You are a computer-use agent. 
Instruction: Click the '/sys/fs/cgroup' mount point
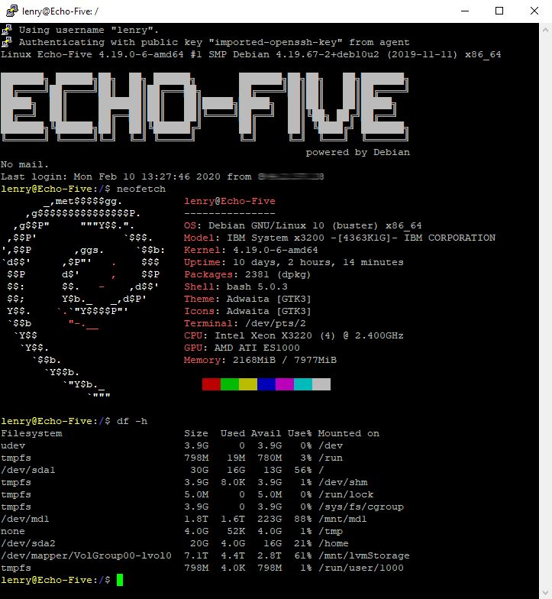[361, 507]
